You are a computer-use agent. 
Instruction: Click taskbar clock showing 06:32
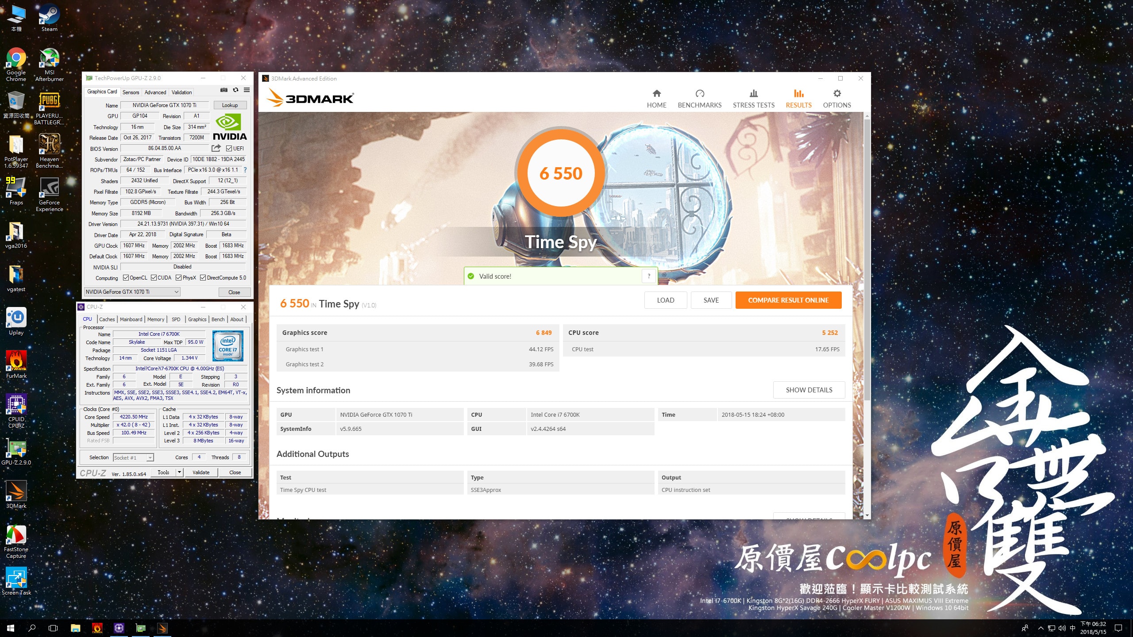tap(1093, 628)
